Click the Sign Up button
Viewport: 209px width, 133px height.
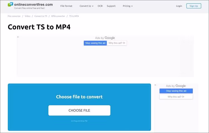tap(194, 6)
